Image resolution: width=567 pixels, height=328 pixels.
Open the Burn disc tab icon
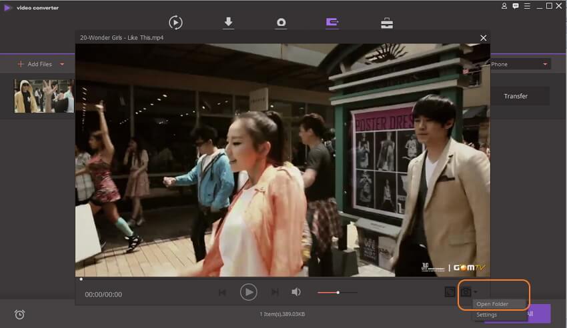[281, 23]
